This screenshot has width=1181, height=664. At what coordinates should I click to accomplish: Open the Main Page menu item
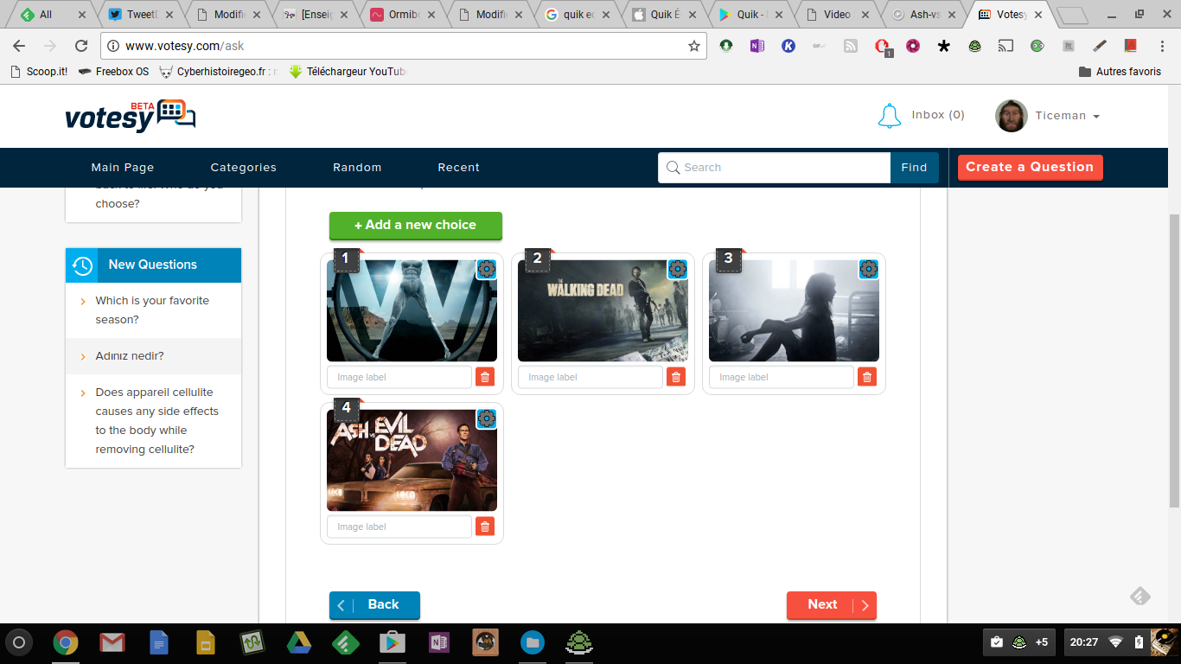point(123,168)
